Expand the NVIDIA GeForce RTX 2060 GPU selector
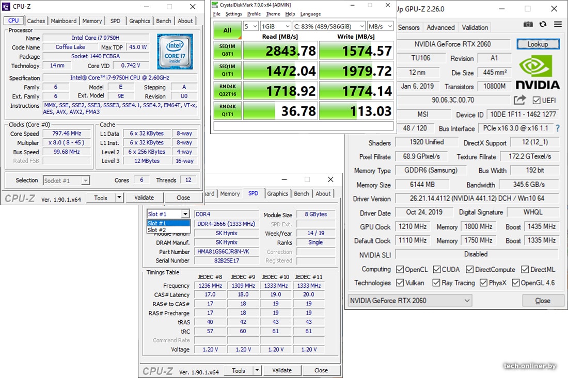The height and width of the screenshot is (378, 568). (x=410, y=300)
